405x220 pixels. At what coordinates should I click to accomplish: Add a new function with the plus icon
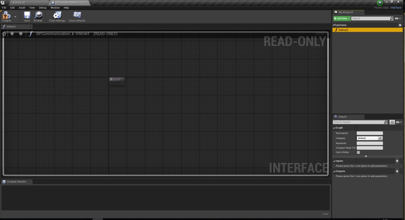[x=400, y=25]
